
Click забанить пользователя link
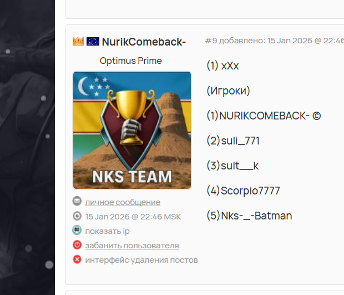coord(132,246)
